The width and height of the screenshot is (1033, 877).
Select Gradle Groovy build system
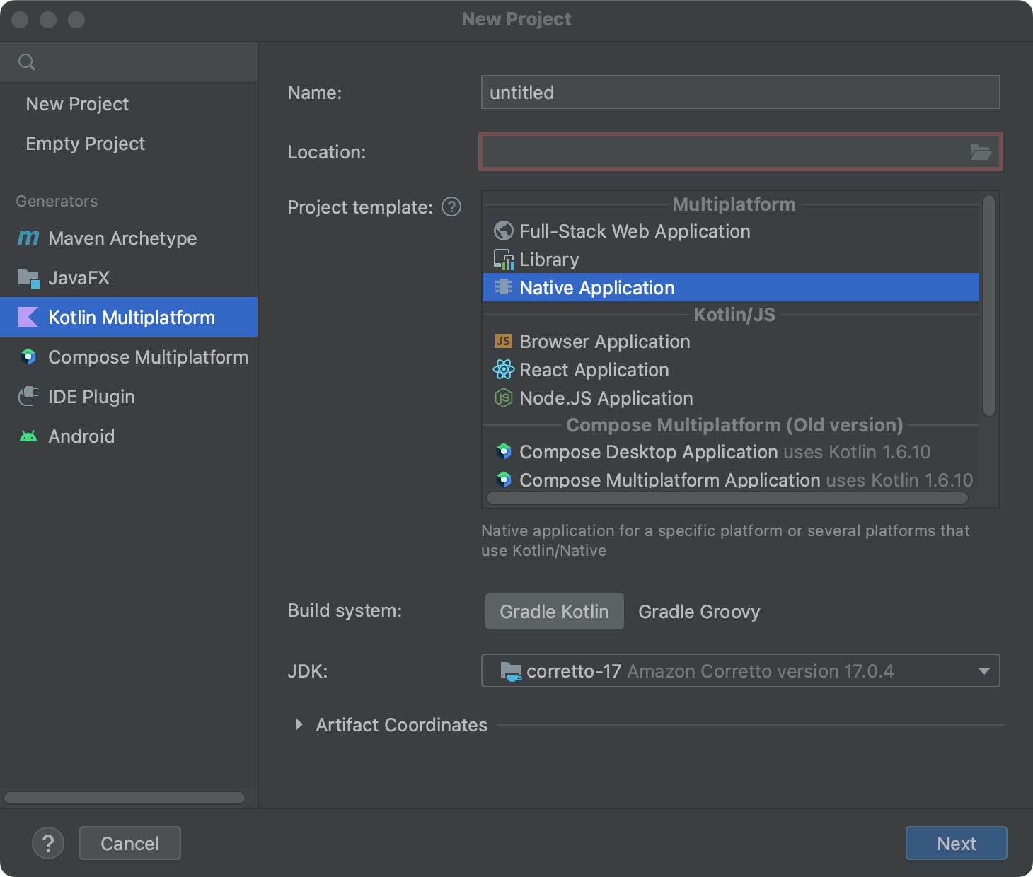[x=699, y=611]
